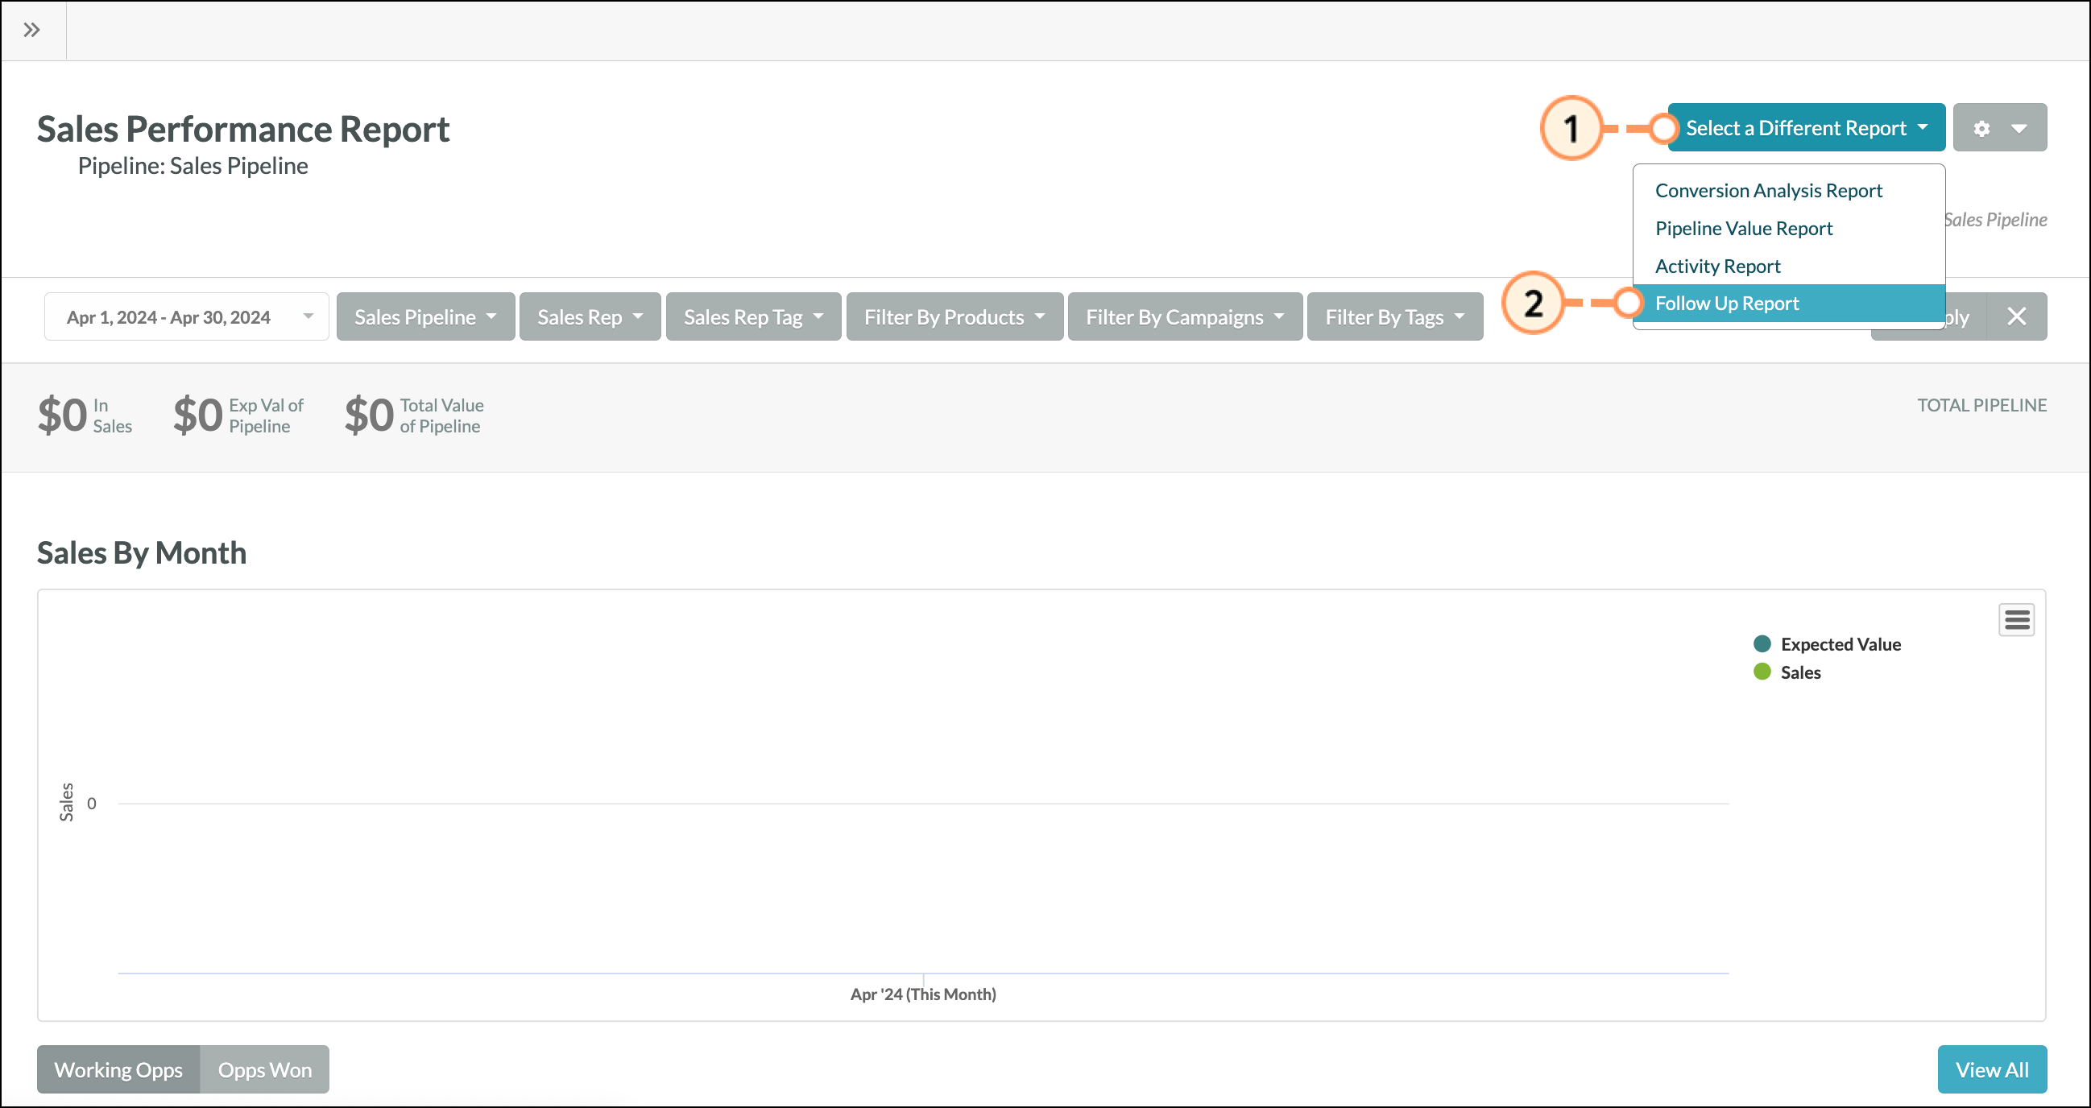The height and width of the screenshot is (1108, 2091).
Task: Switch to Opps Won view
Action: (x=265, y=1069)
